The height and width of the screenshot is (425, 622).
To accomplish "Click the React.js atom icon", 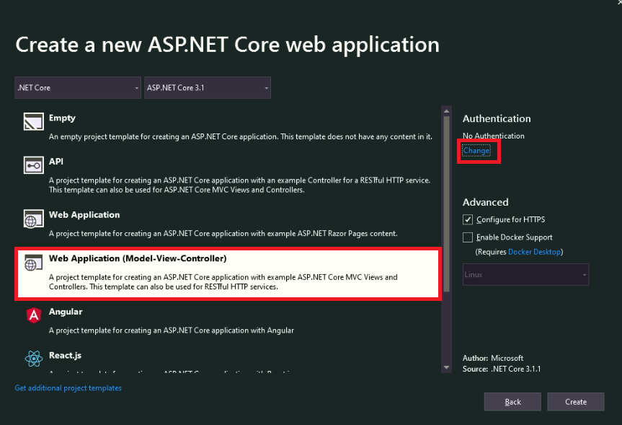I will point(33,358).
